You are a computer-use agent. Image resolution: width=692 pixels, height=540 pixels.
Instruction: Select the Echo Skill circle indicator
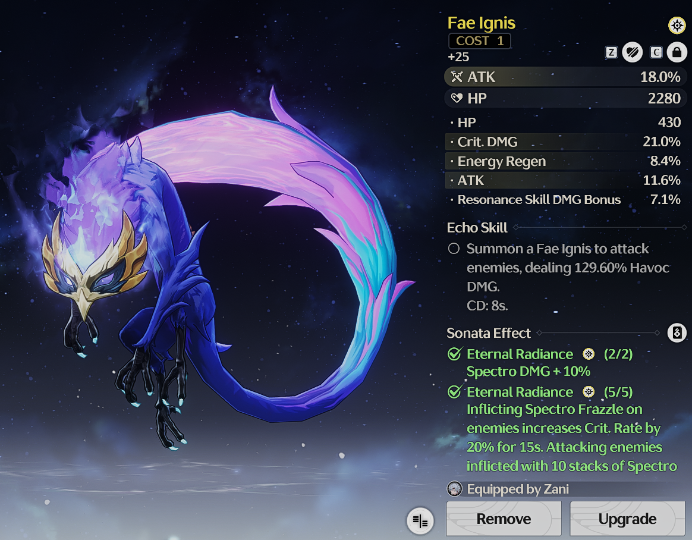tap(454, 249)
